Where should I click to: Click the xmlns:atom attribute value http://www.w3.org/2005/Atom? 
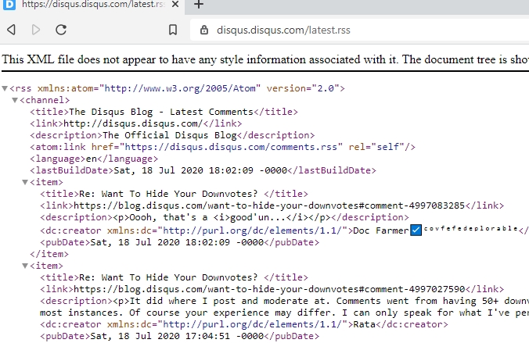click(x=180, y=88)
